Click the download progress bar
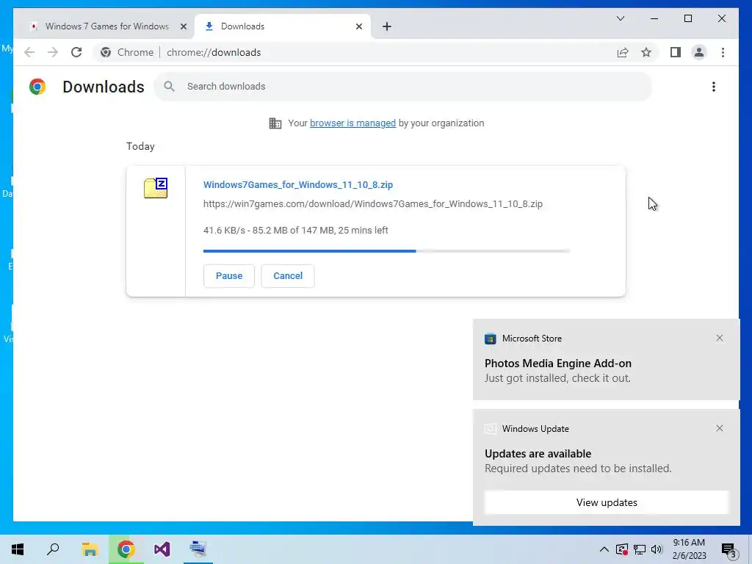752x564 pixels. pos(386,251)
